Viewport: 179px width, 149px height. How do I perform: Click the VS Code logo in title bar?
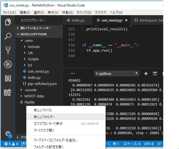pos(5,5)
